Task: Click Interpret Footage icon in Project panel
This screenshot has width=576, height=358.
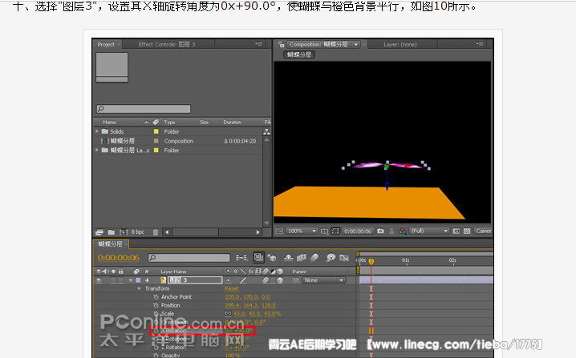Action: (x=99, y=232)
